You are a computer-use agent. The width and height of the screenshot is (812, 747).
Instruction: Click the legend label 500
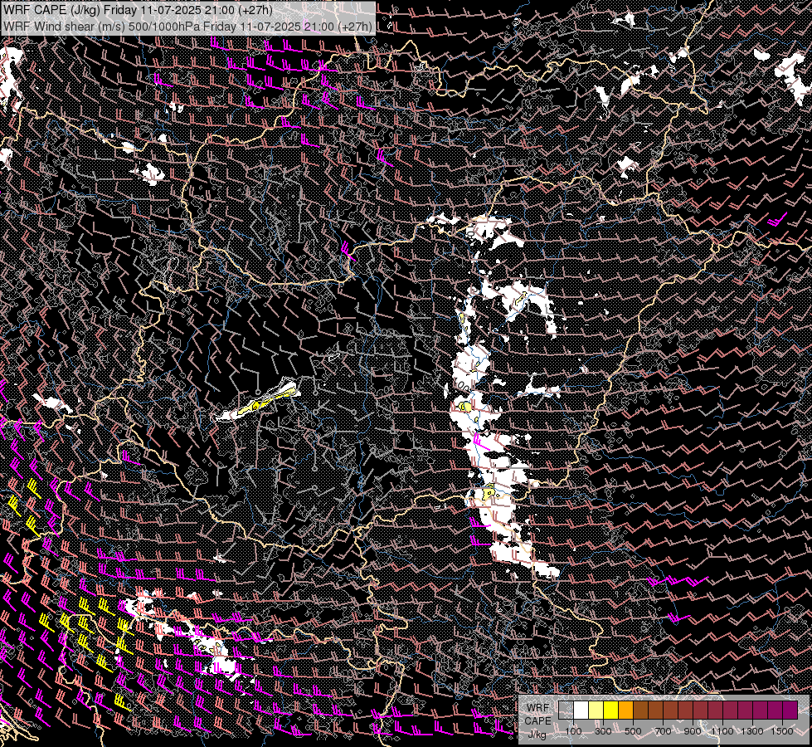633,731
